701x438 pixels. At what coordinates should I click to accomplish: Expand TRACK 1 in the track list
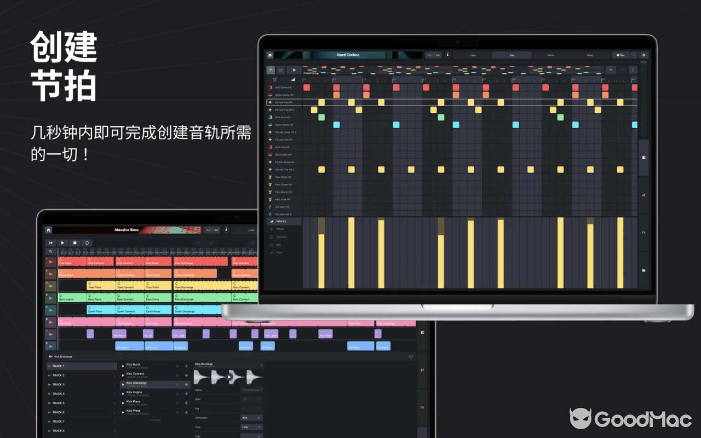click(115, 366)
